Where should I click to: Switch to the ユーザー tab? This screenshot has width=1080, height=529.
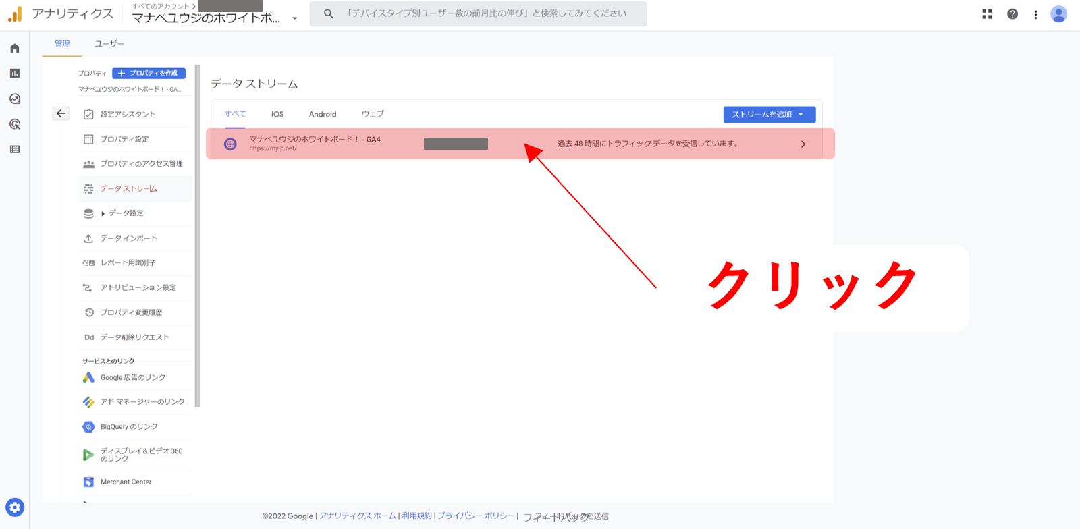(109, 44)
